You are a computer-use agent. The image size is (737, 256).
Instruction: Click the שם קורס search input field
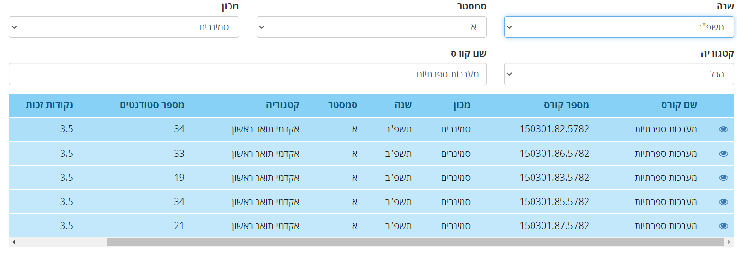click(248, 74)
